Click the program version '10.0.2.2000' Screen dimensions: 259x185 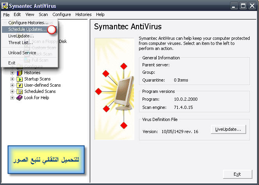[x=186, y=99]
